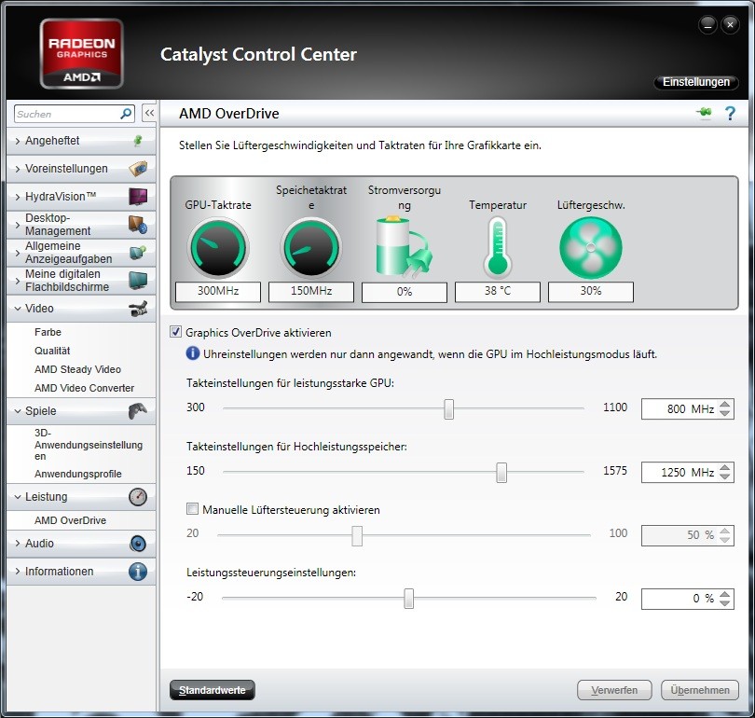Expand the Angeheftet section
This screenshot has height=718, width=755.
[x=18, y=141]
